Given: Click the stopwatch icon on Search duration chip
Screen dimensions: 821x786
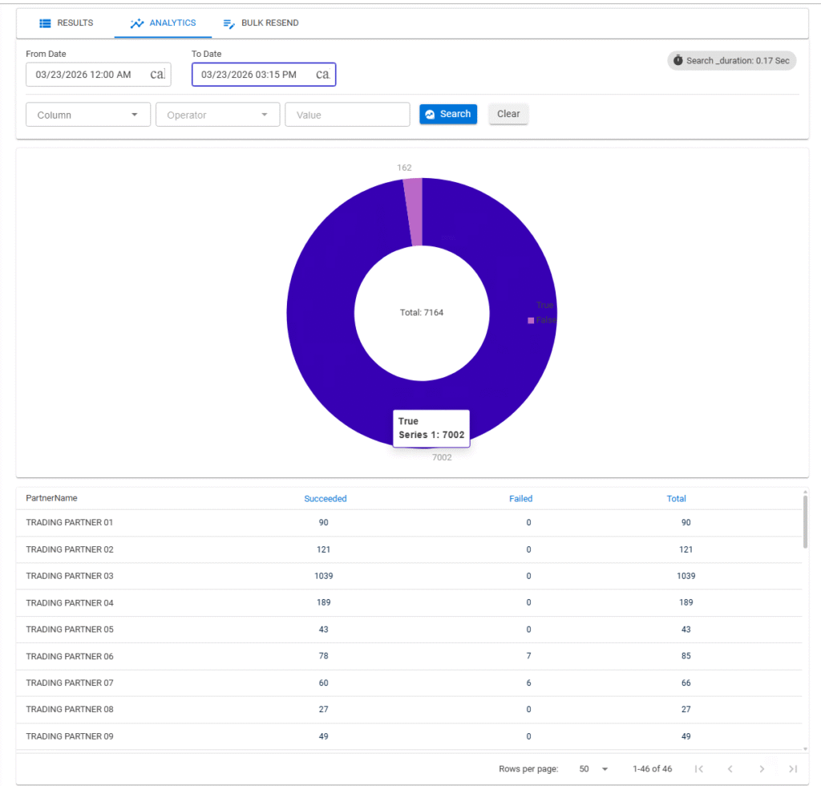Looking at the screenshot, I should 678,60.
